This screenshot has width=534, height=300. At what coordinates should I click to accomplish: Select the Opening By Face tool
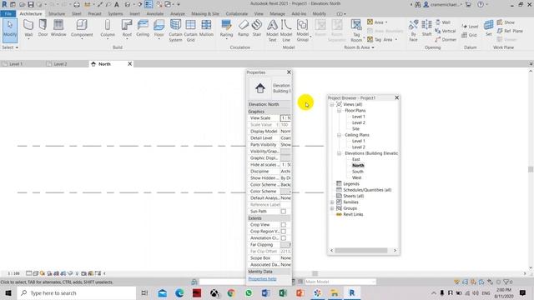tap(413, 31)
